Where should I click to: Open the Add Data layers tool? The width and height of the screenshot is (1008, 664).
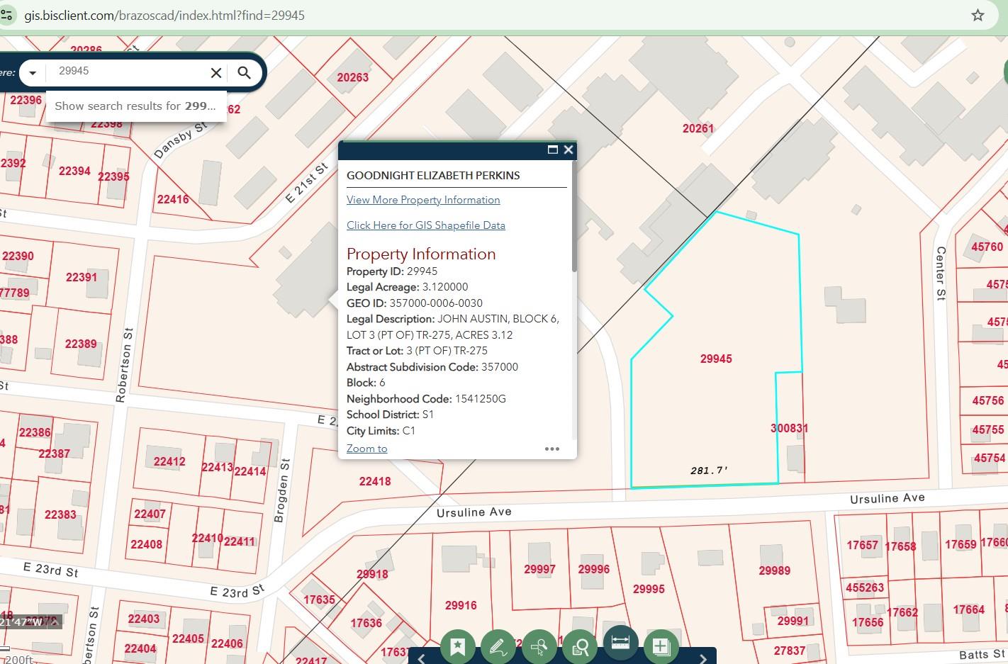[x=661, y=646]
